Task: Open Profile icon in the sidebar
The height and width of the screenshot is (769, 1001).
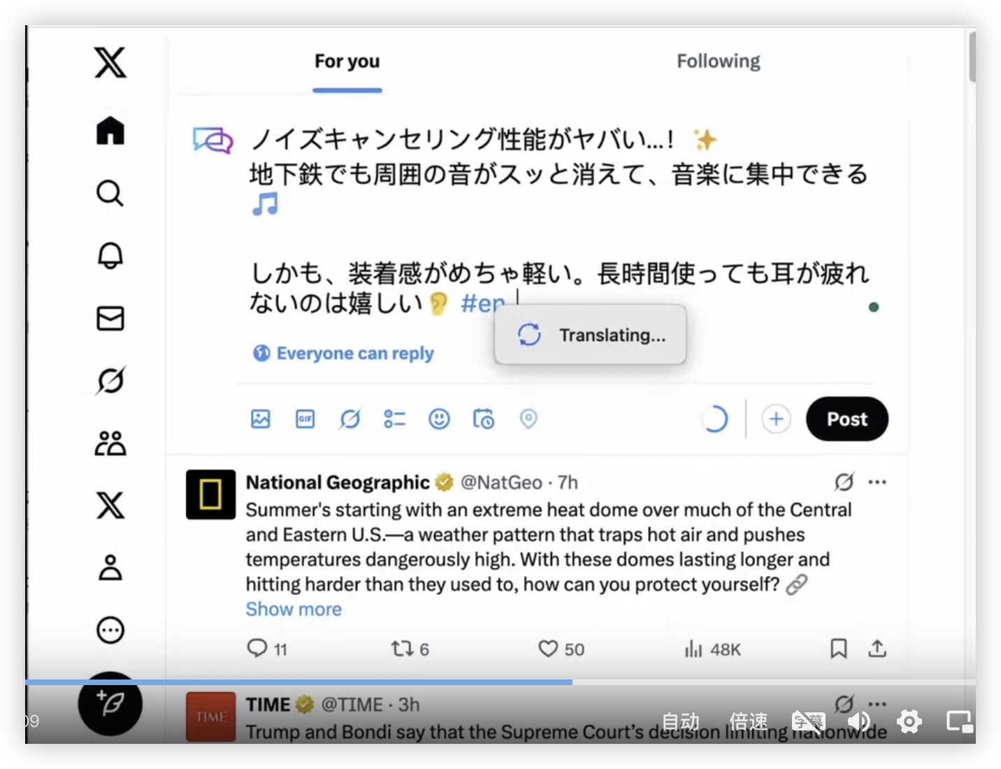Action: [110, 567]
